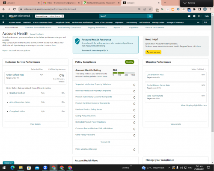Click the Seller Central search field
Image resolution: width=214 pixels, height=171 pixels.
point(123,16)
